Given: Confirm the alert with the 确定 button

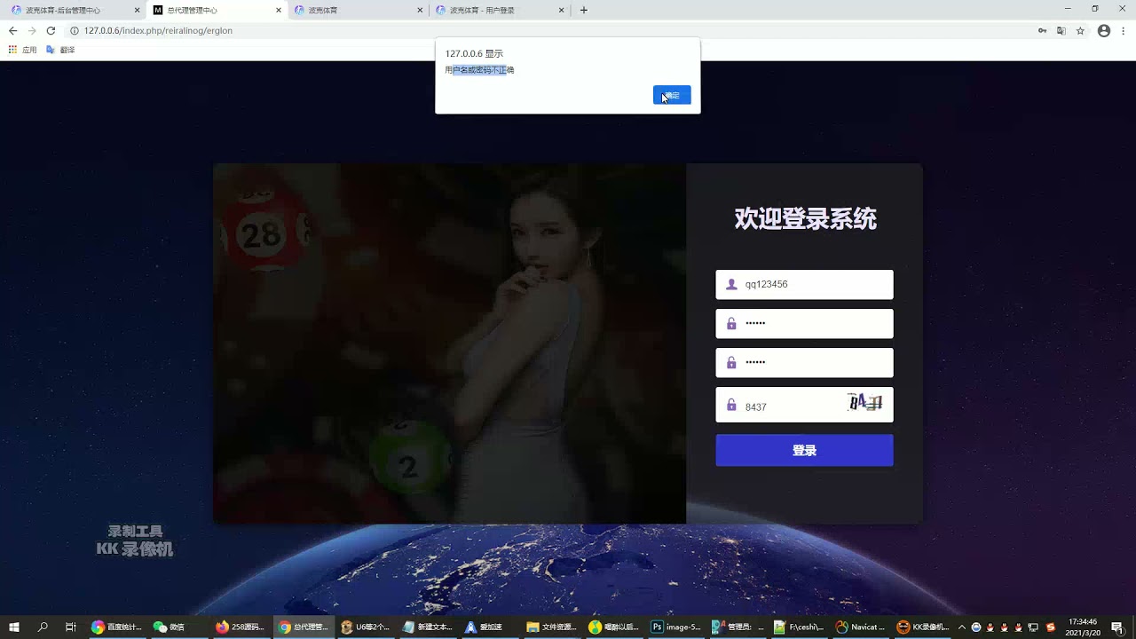Looking at the screenshot, I should point(672,95).
